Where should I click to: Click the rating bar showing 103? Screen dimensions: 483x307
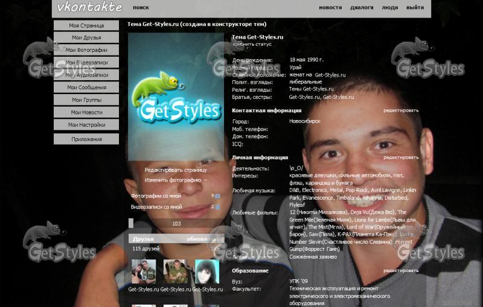(176, 224)
